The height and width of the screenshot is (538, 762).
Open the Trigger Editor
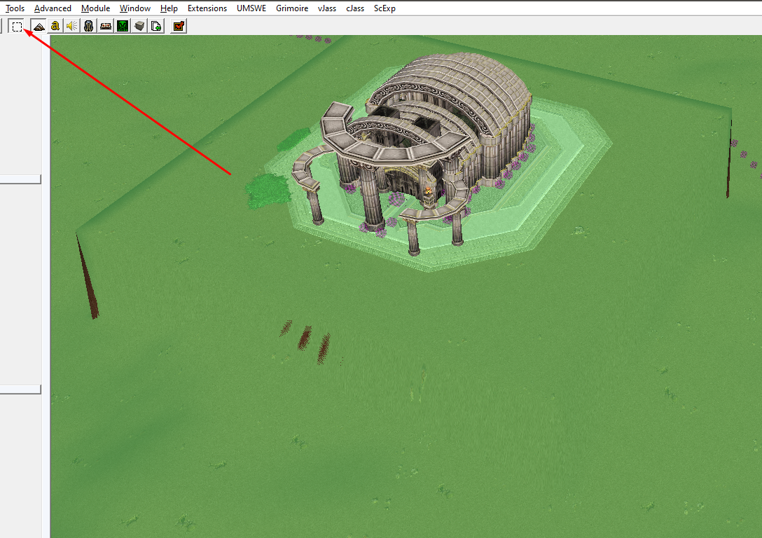pyautogui.click(x=55, y=26)
